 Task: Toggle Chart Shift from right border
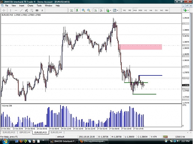tap(101, 10)
